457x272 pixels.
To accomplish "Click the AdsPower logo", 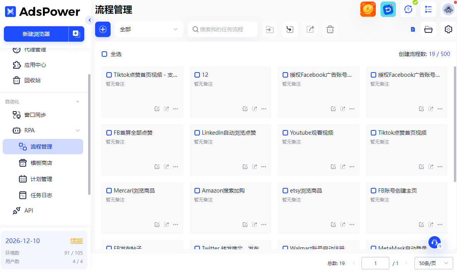I will click(x=43, y=12).
